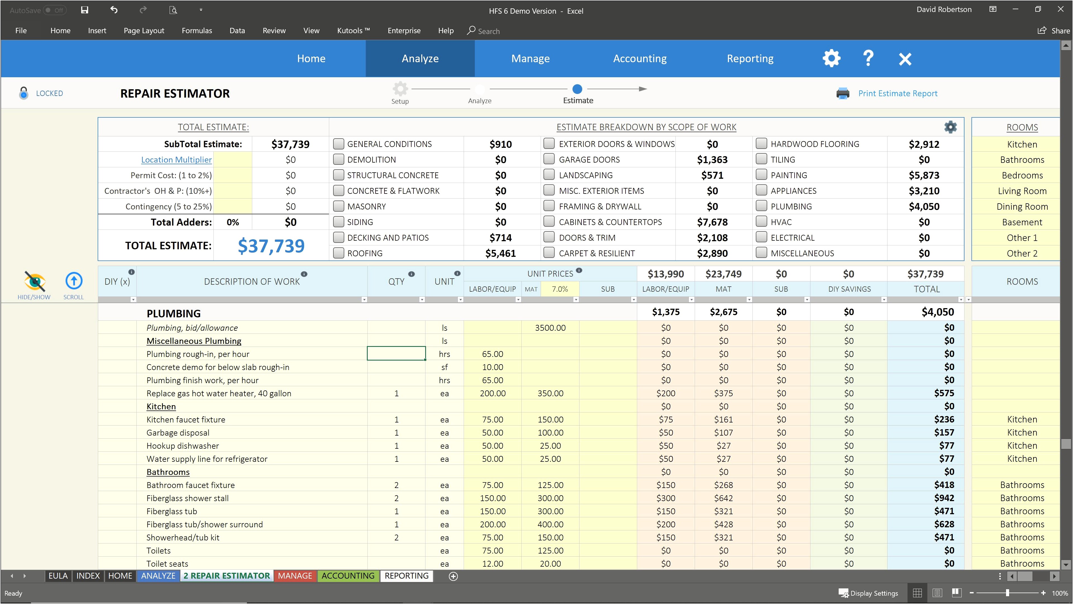
Task: Click the zoom out minus button
Action: [x=971, y=593]
